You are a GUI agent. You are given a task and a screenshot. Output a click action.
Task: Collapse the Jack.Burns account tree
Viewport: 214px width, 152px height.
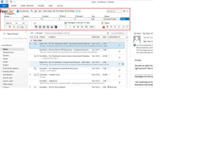pos(2,45)
